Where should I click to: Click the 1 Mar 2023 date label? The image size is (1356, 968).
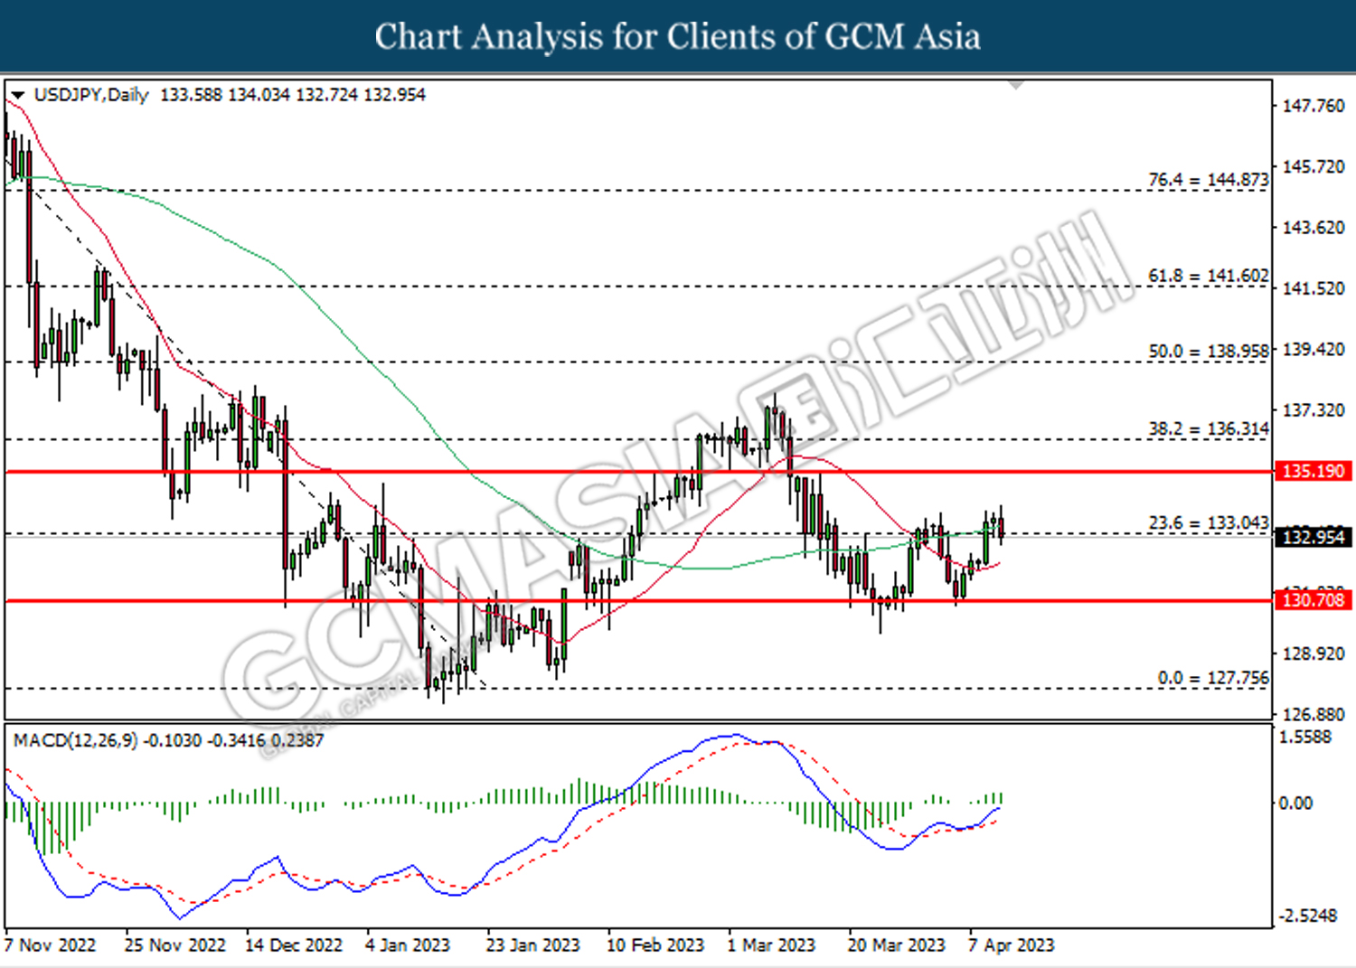pos(771,945)
